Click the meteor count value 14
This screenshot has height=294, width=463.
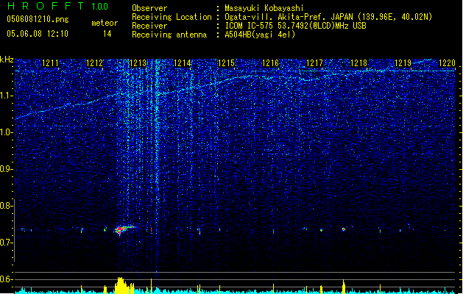[x=107, y=34]
